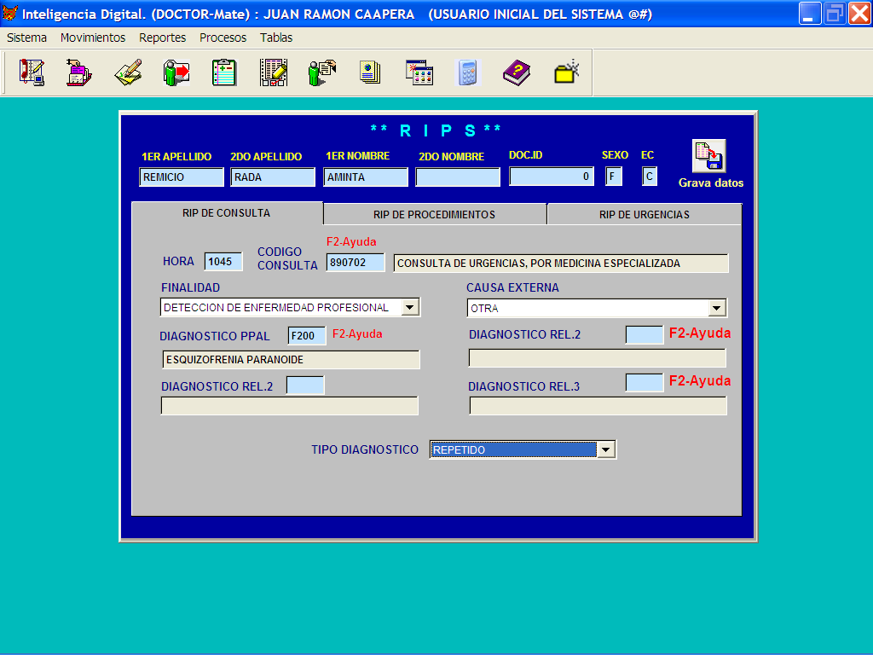The image size is (873, 655).
Task: Click the 1ER NOMBRE field containing AMINTA
Action: click(x=366, y=177)
